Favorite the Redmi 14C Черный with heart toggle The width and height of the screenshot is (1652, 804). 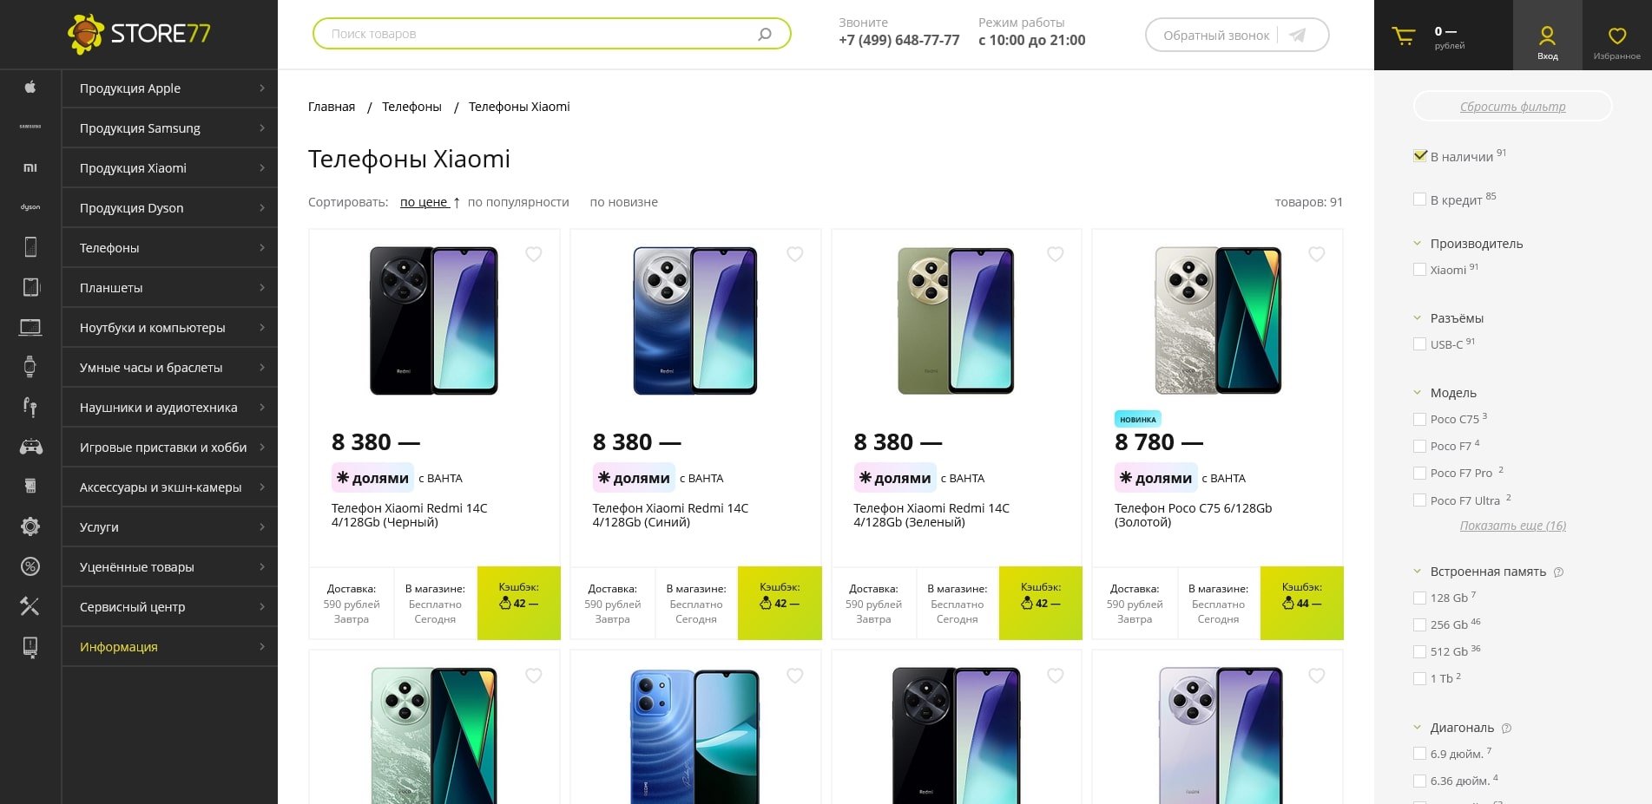coord(533,255)
